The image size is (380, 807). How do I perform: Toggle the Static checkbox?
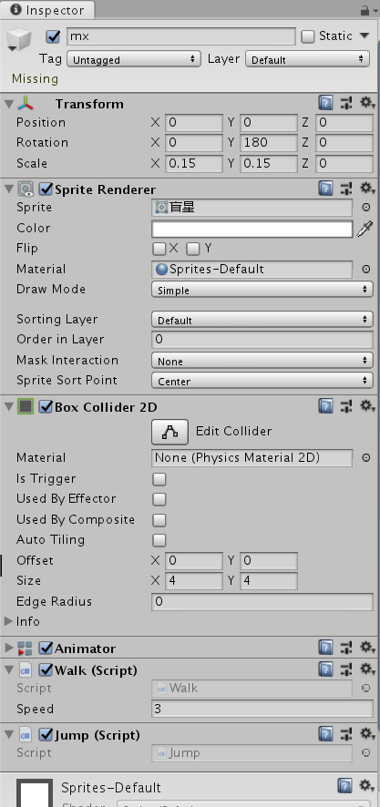click(308, 36)
